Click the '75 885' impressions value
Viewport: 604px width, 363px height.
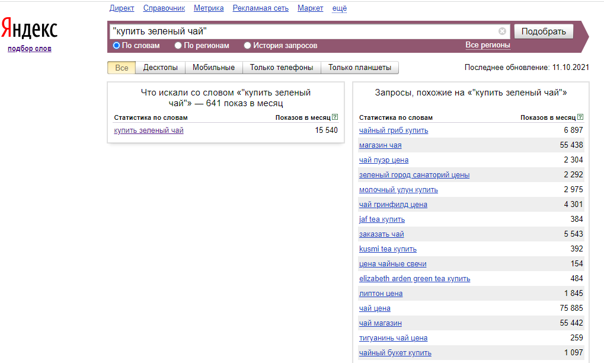(571, 308)
